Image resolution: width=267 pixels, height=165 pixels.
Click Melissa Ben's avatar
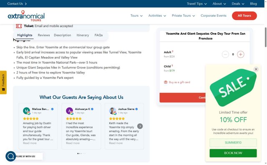tap(27, 111)
